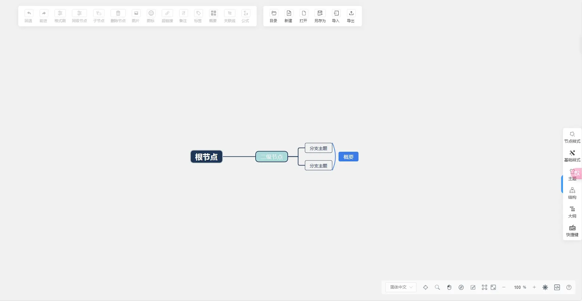Create a new file with 新建
The width and height of the screenshot is (582, 301).
click(x=288, y=16)
